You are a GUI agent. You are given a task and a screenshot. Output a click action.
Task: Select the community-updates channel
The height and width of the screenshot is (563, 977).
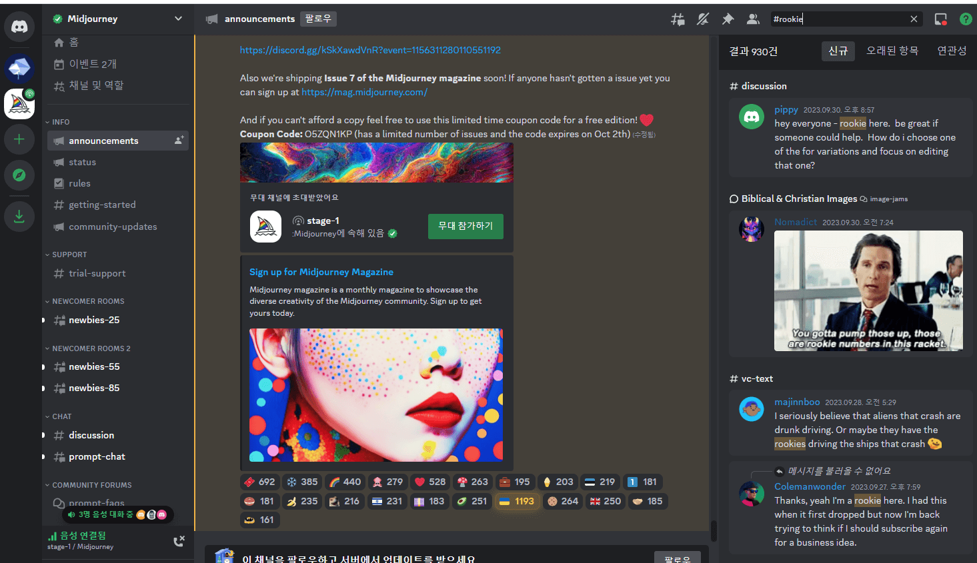[117, 227]
